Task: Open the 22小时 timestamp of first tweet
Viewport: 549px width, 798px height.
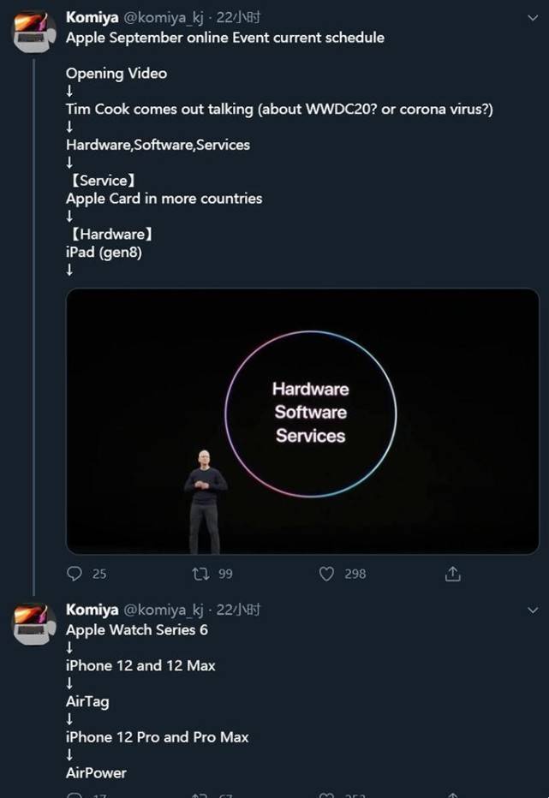Action: point(238,17)
